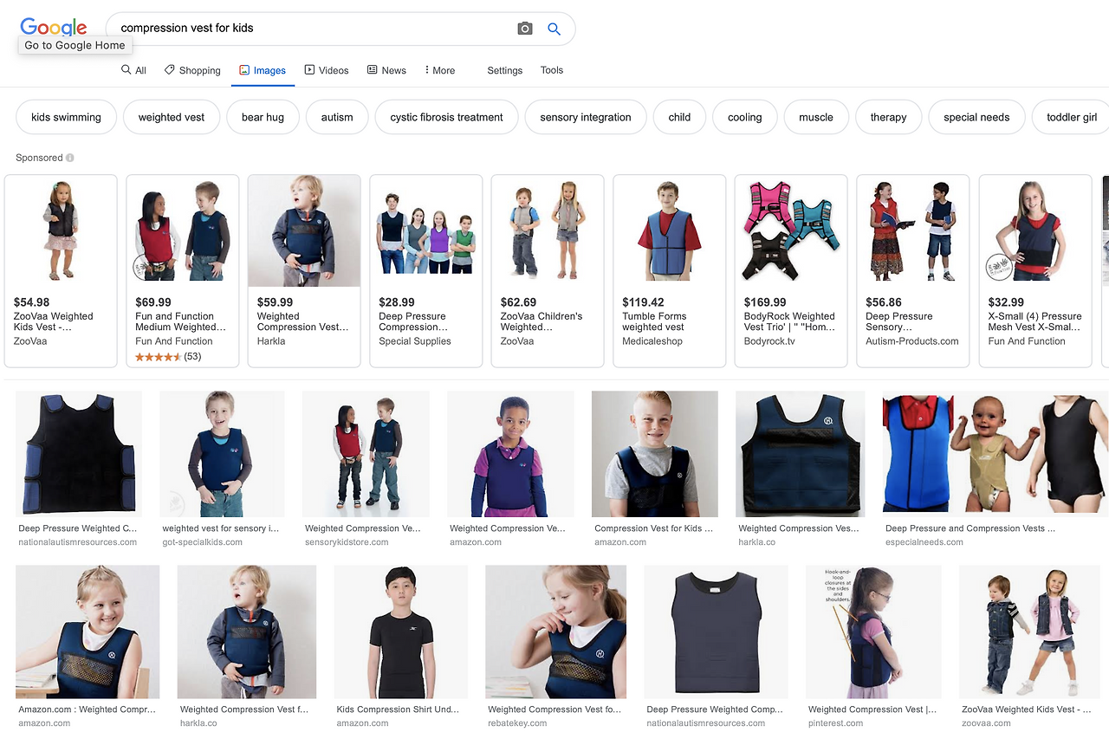Click the Google logo
1109x732 pixels.
[54, 27]
